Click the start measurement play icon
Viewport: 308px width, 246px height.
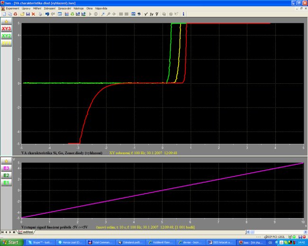pos(91,14)
